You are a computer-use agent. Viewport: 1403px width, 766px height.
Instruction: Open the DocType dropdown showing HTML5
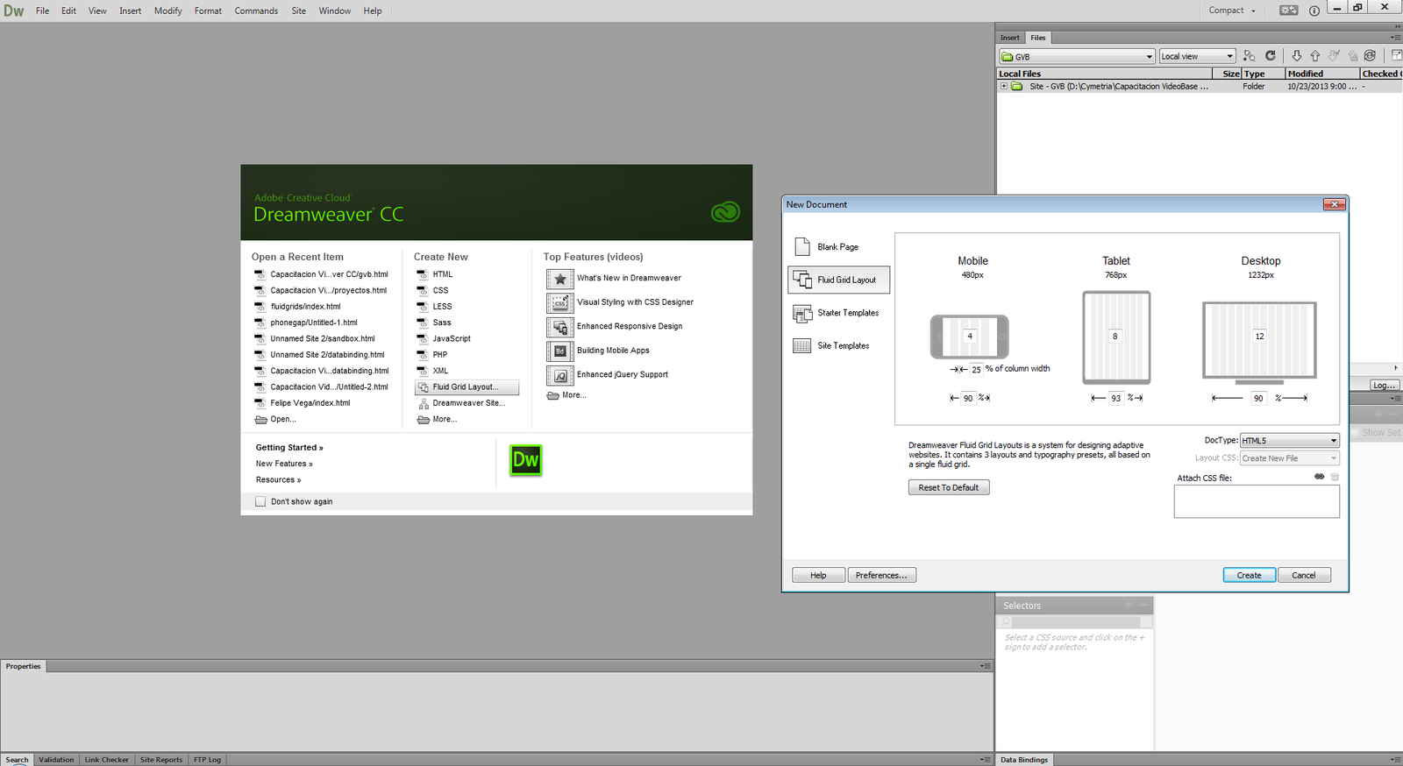(1289, 441)
